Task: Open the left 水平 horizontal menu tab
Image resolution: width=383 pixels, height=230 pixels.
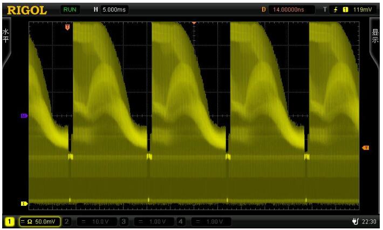Action: [6, 41]
